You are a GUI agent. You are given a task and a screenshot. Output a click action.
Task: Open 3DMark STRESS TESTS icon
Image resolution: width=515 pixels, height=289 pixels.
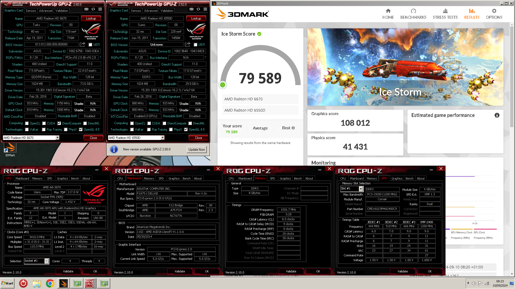pyautogui.click(x=445, y=11)
